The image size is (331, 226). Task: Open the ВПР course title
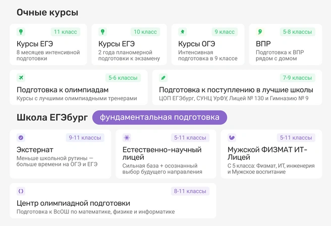click(263, 44)
